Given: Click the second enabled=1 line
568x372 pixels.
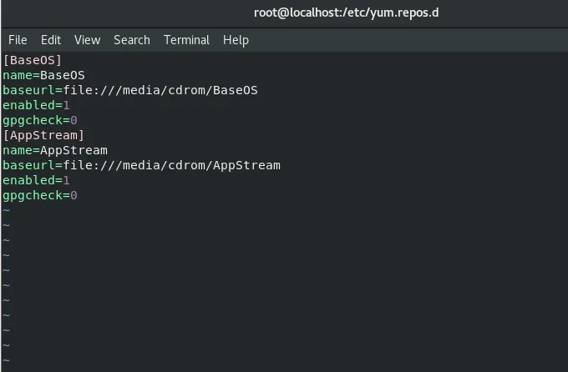Looking at the screenshot, I should [x=36, y=180].
